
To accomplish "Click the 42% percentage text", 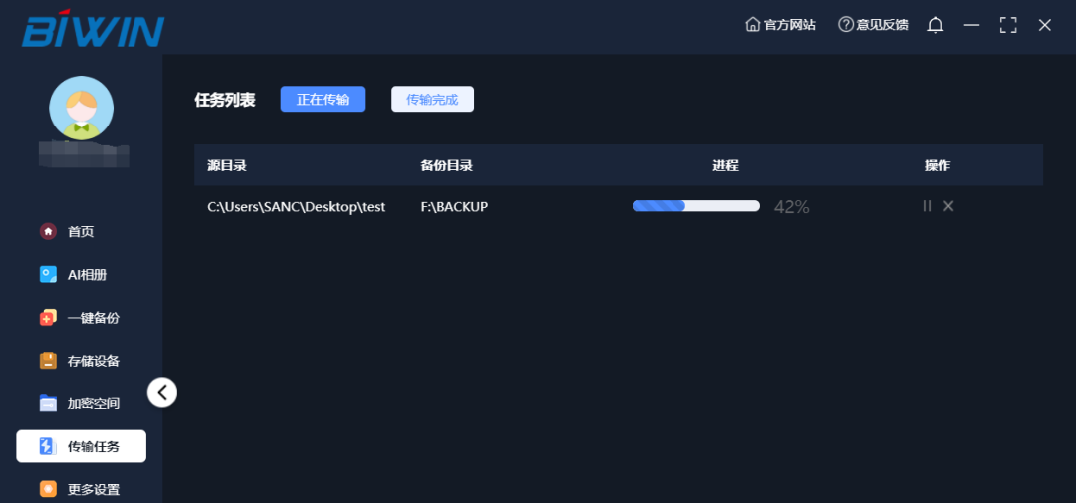I will click(791, 206).
